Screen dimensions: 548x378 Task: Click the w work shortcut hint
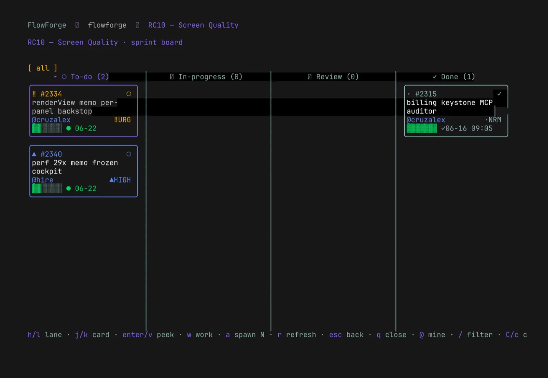[x=200, y=335]
